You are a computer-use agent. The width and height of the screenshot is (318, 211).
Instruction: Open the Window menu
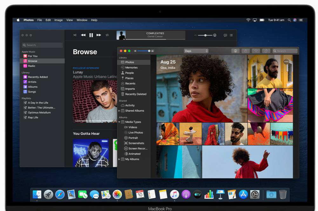point(82,20)
